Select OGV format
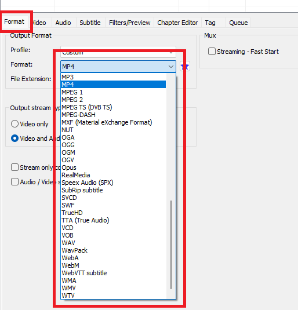This screenshot has height=310, width=298. [114, 160]
